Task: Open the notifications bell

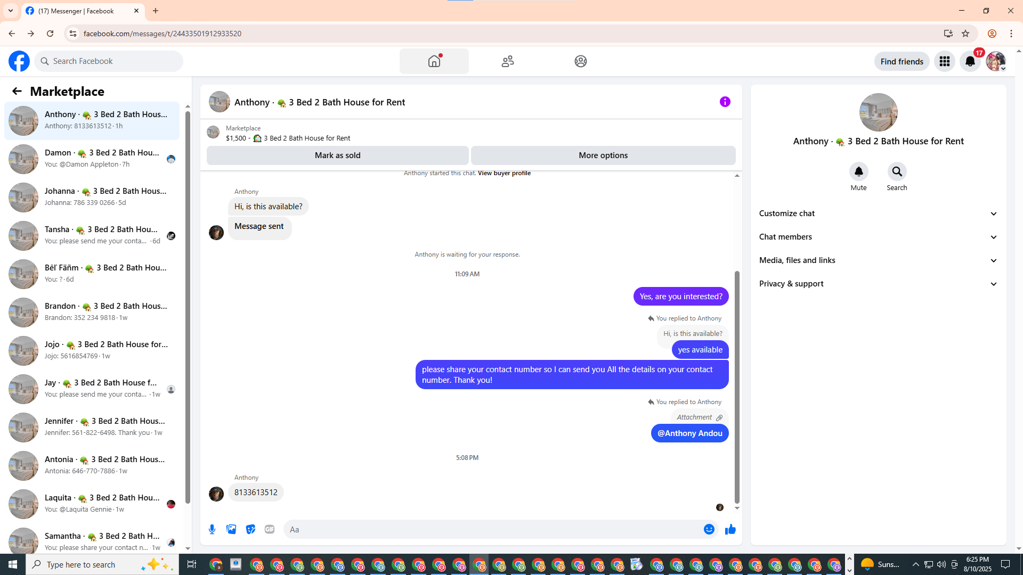Action: [970, 61]
